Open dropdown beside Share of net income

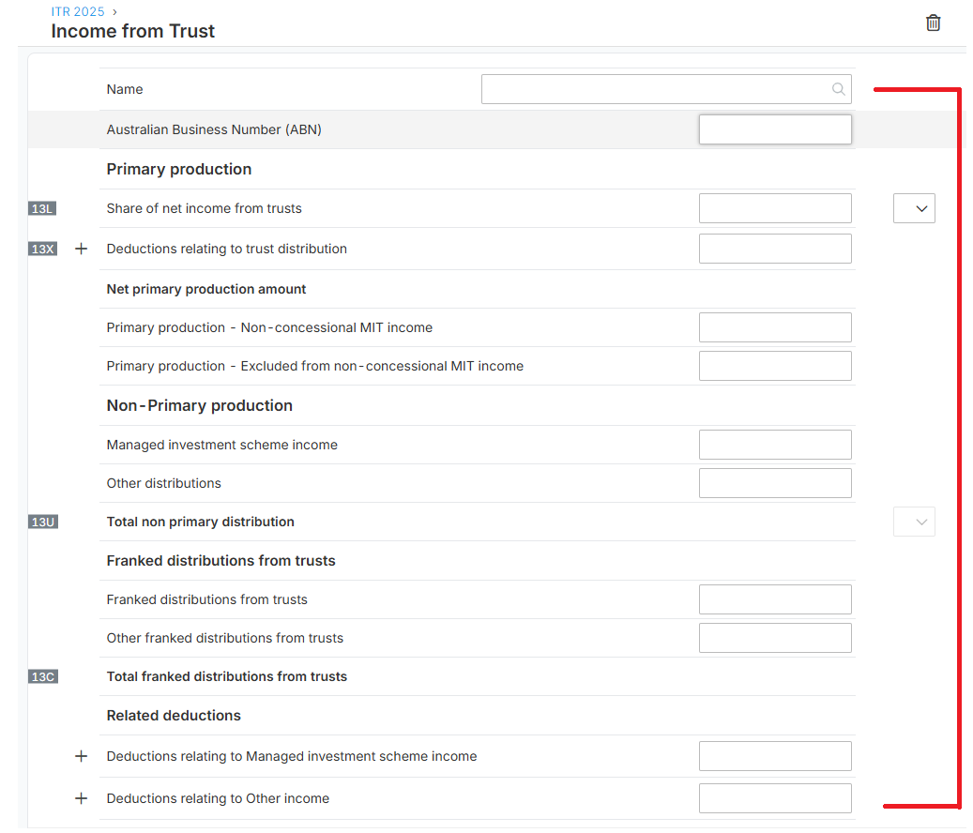(914, 208)
